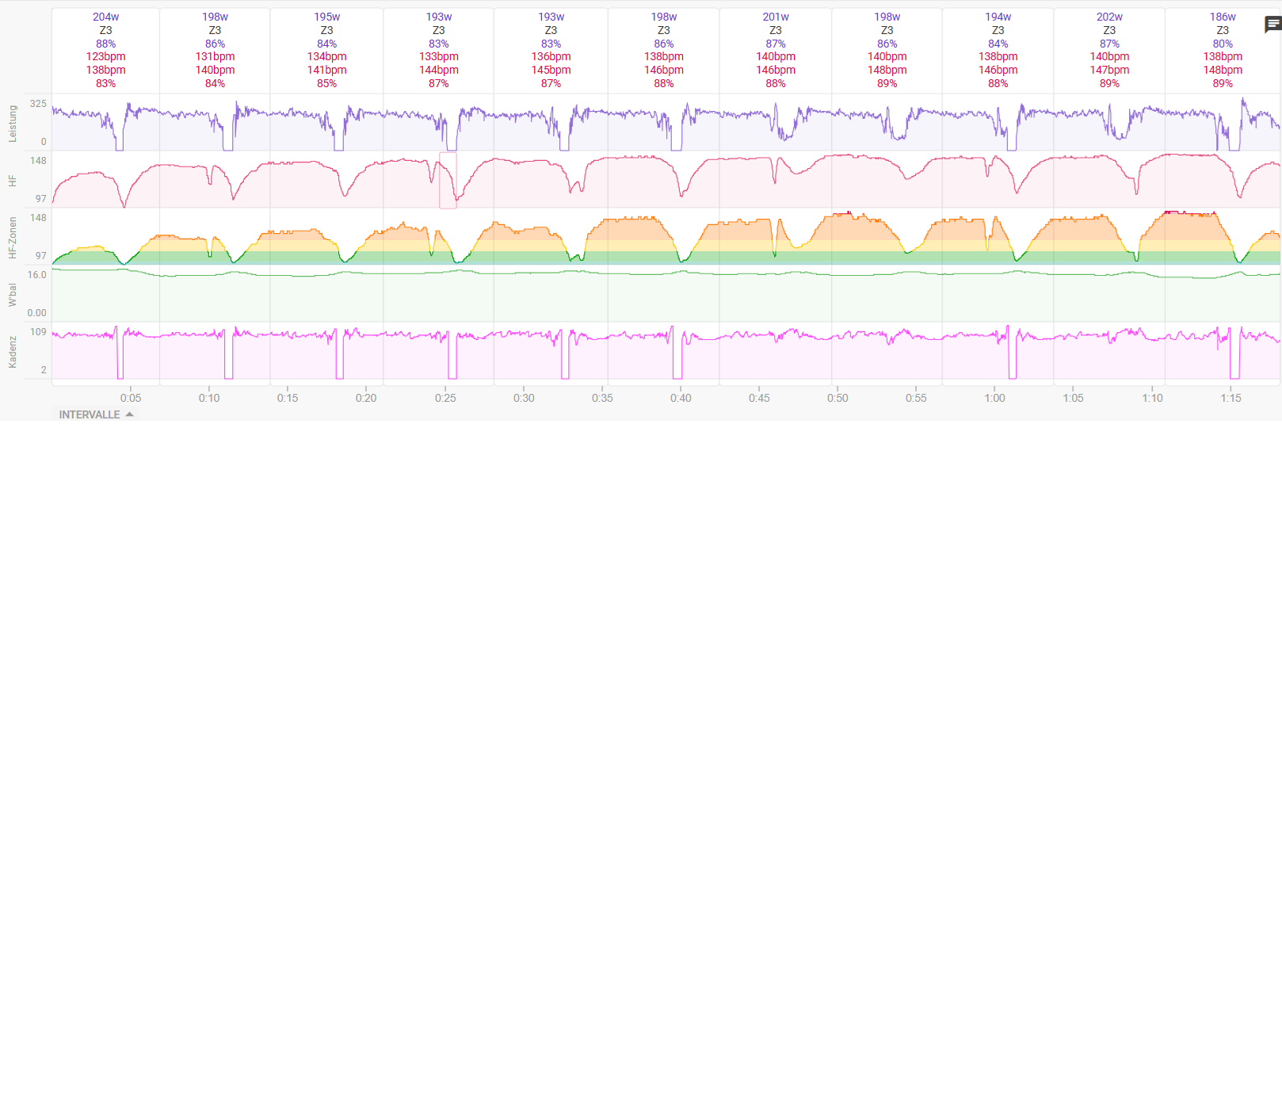Select the 201w interval header
This screenshot has width=1282, height=1100.
[x=776, y=17]
